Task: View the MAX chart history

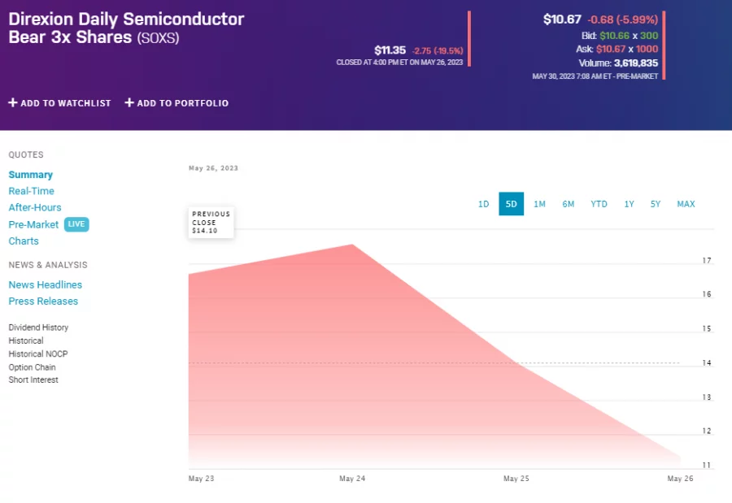Action: pyautogui.click(x=686, y=204)
